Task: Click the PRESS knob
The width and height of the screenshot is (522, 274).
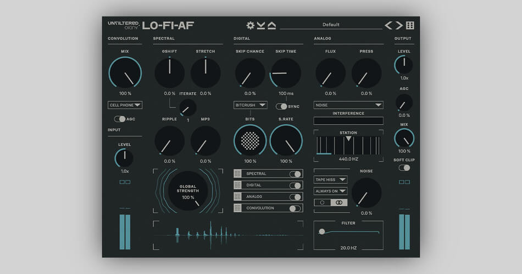Action: pyautogui.click(x=366, y=73)
